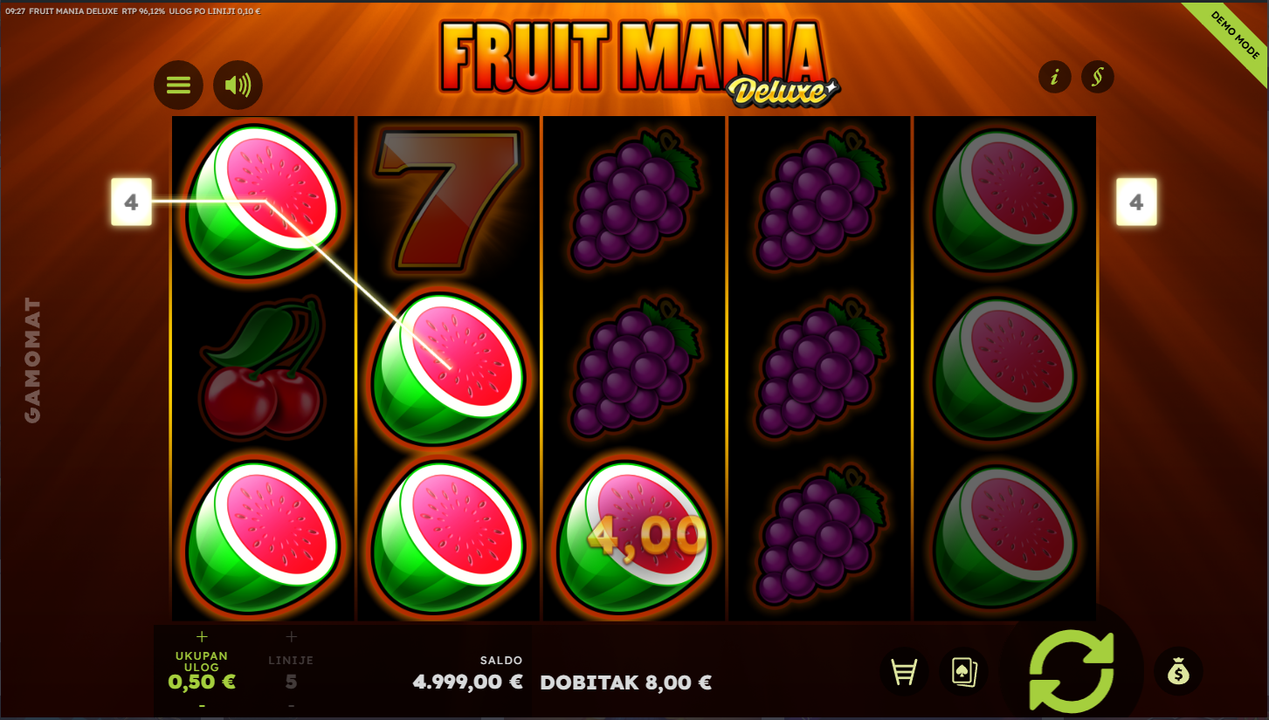Select left payline 4 marker

point(131,202)
